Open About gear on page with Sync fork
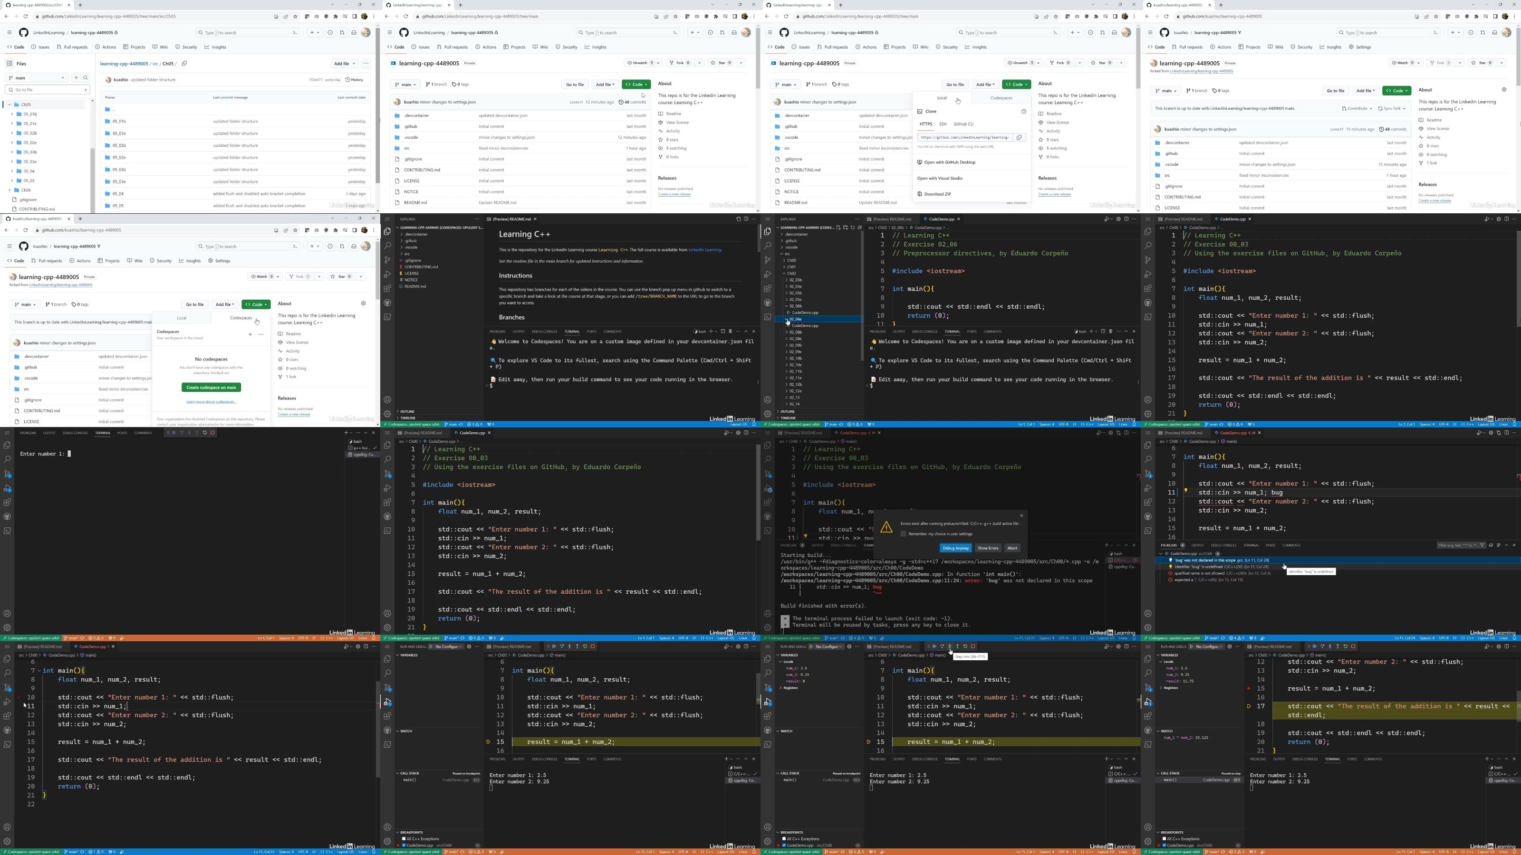 [1504, 90]
